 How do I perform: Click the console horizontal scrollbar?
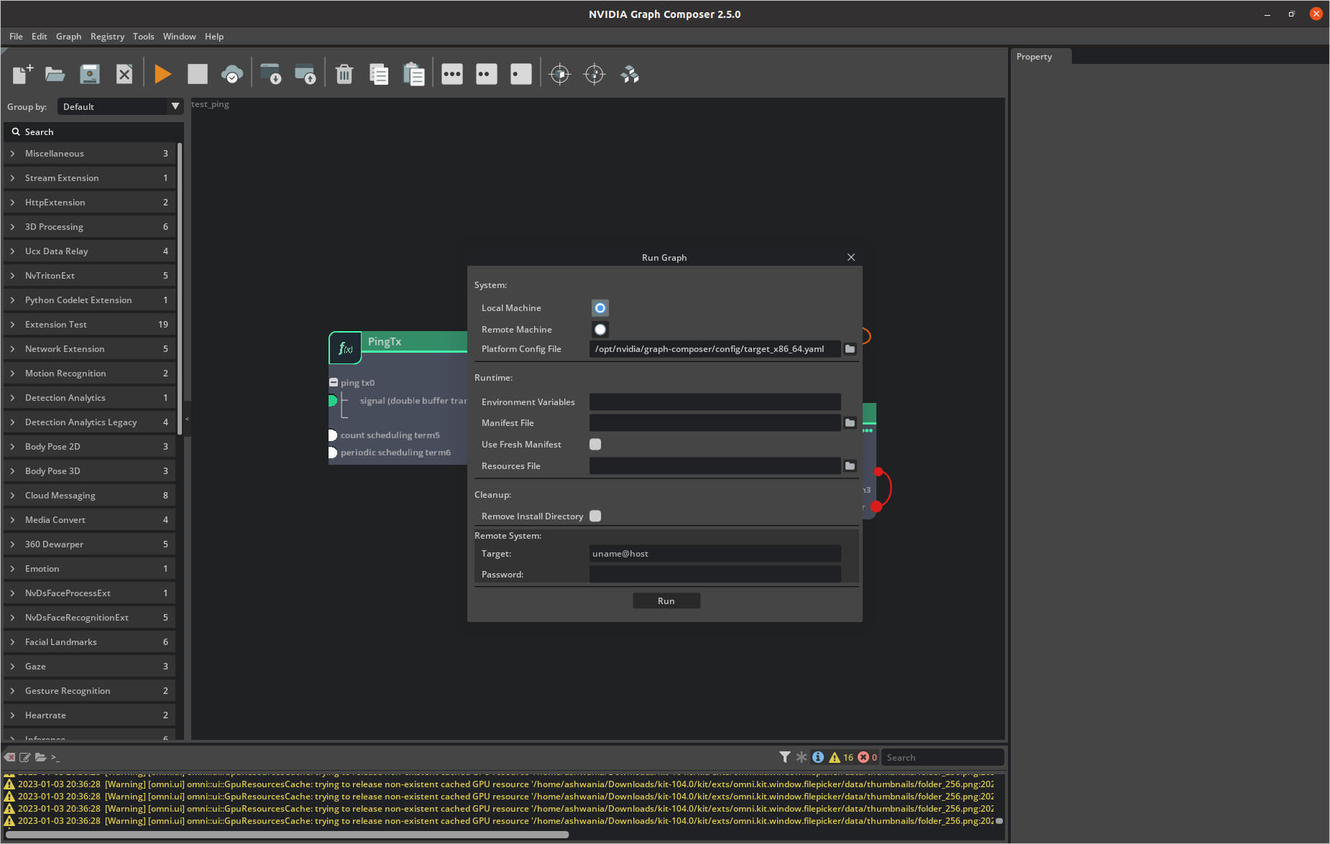pyautogui.click(x=288, y=835)
